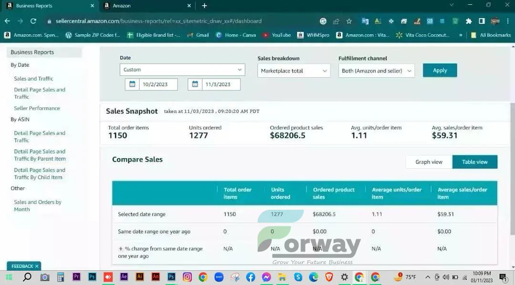Viewport: 515px width, 285px height.
Task: Launch Brave browser from taskbar
Action: [329, 277]
